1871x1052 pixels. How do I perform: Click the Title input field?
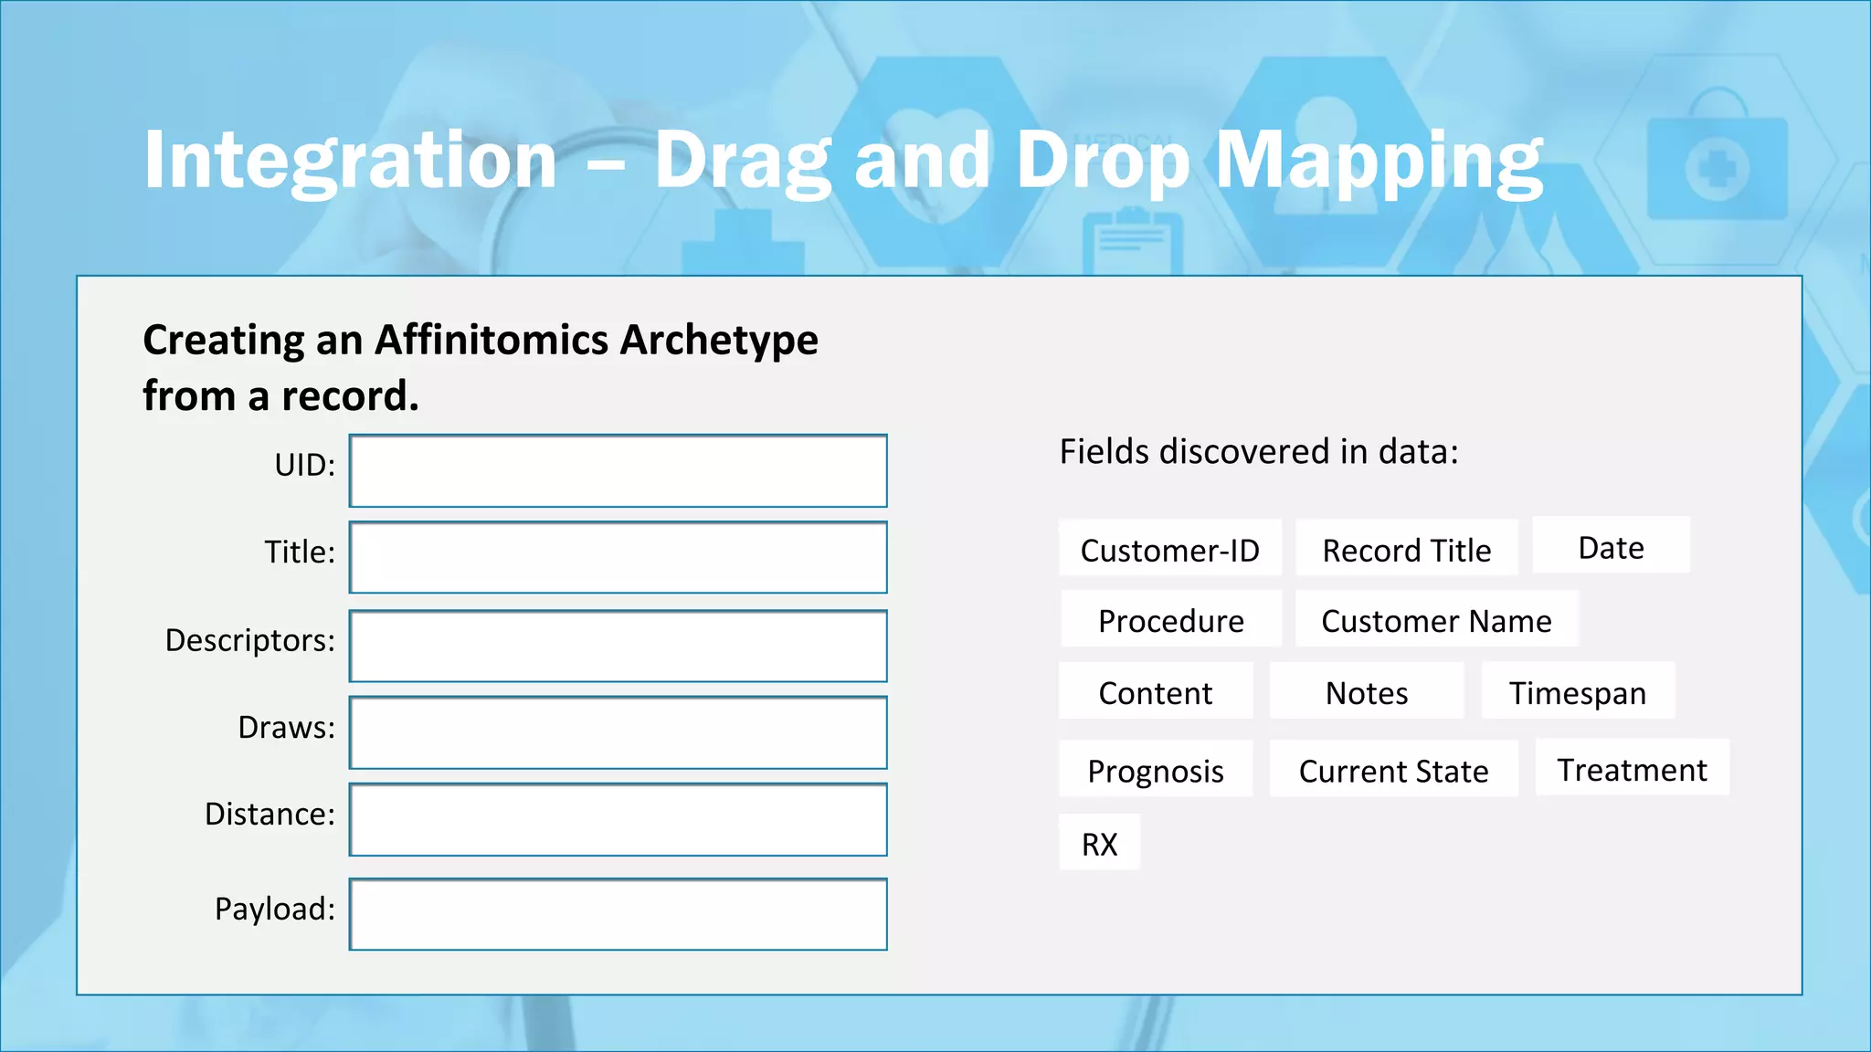tap(618, 558)
